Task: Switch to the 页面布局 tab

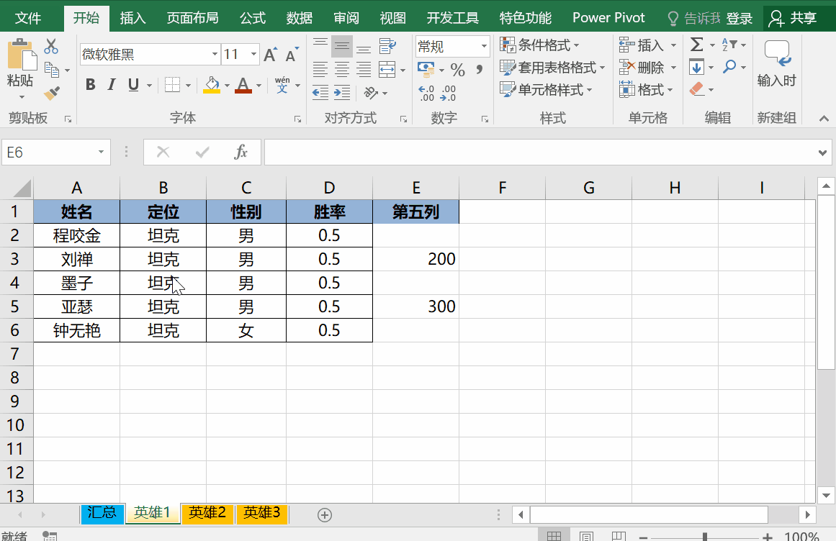Action: [193, 18]
